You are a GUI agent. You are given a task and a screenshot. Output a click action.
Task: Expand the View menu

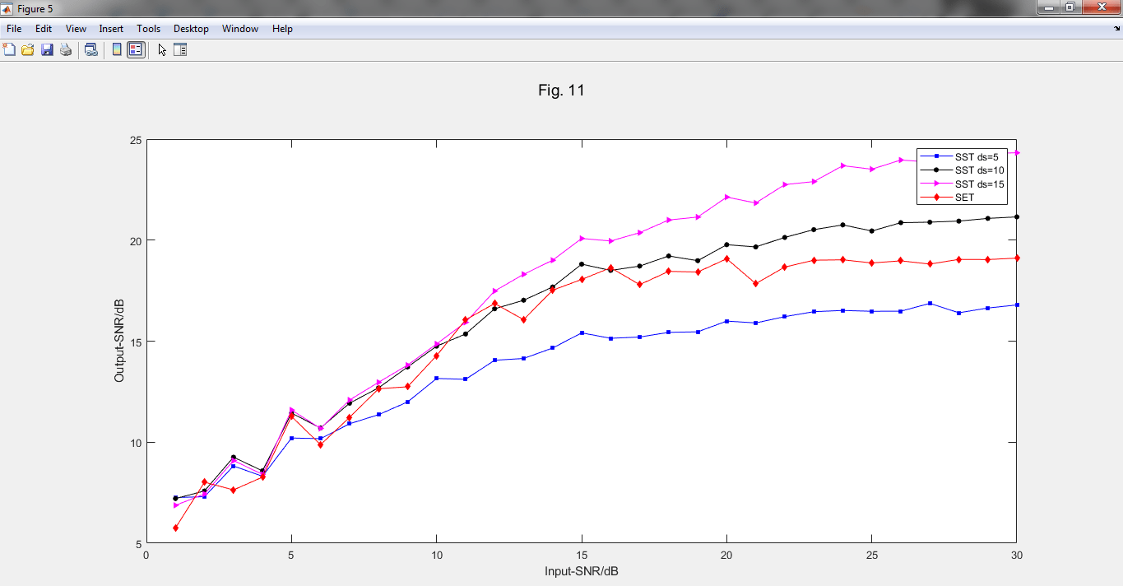[x=76, y=29]
